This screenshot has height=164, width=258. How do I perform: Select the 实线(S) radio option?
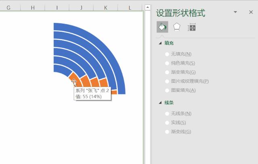(167, 123)
